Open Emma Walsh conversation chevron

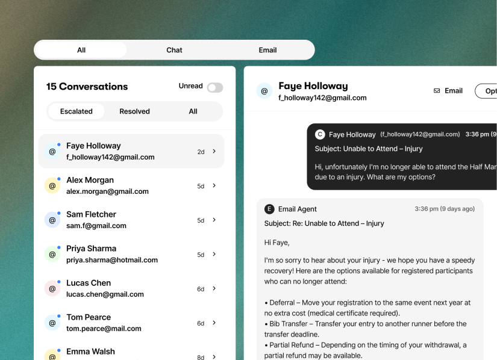click(214, 357)
